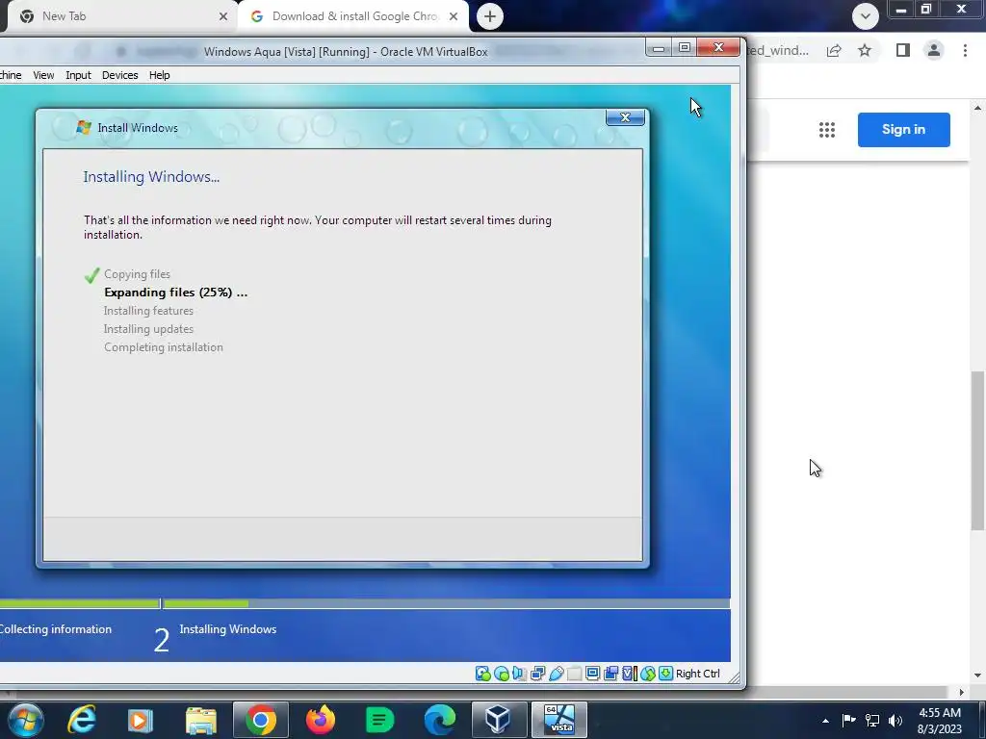986x739 pixels.
Task: Click the Expanding files (25%) status text
Action: tap(175, 293)
